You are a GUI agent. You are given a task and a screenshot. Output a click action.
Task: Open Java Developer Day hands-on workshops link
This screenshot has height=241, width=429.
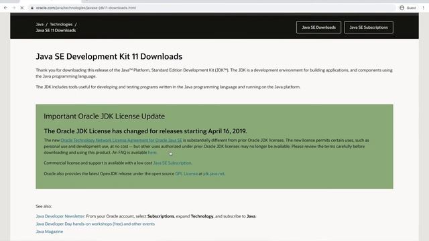[95, 224]
